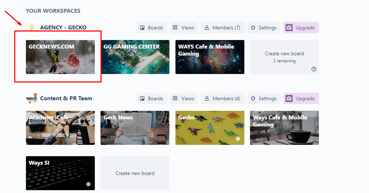This screenshot has width=369, height=193.
Task: Open Boards for AGENCY - GECKO workspace
Action: (152, 28)
